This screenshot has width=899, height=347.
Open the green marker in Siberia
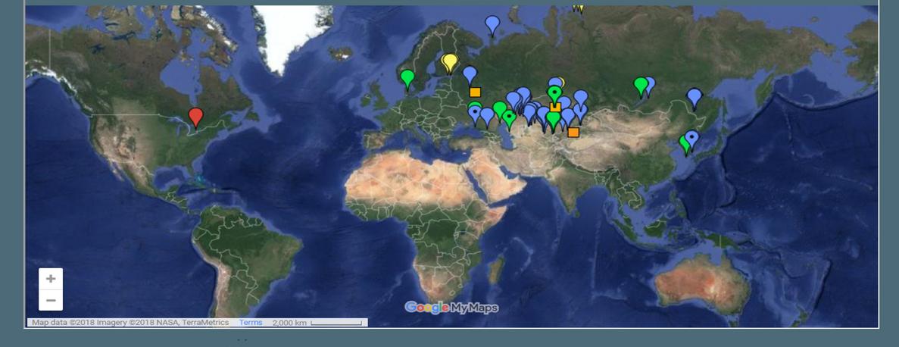coord(641,85)
